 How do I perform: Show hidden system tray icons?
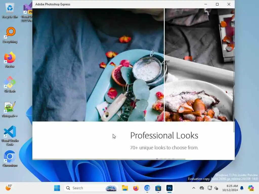pyautogui.click(x=194, y=188)
